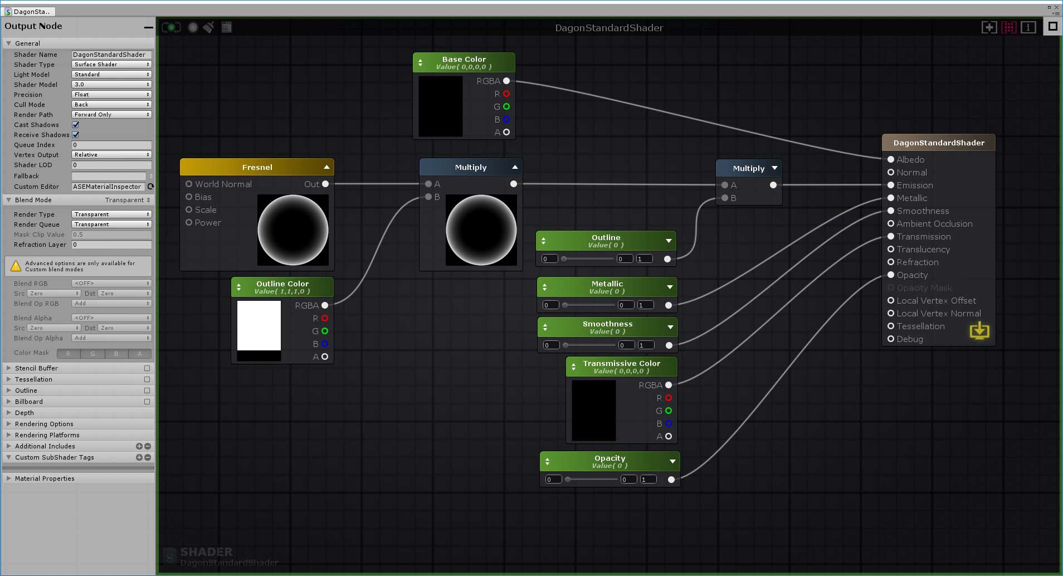Click the yellow save download icon on output node
This screenshot has width=1063, height=576.
(979, 331)
